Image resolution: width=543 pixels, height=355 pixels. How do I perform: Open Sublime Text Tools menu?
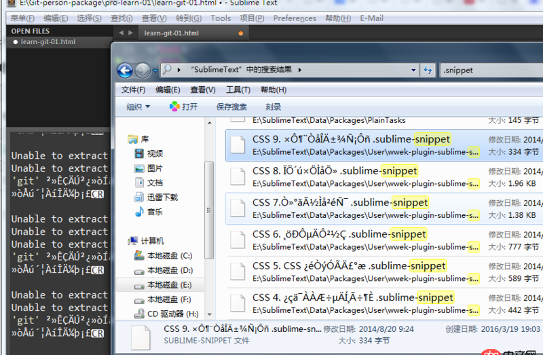coord(221,18)
